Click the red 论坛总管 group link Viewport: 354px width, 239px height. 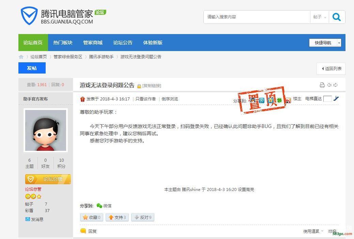point(33,189)
